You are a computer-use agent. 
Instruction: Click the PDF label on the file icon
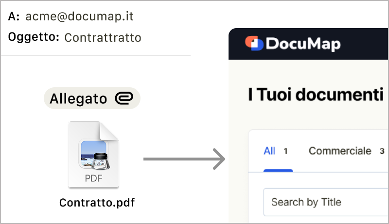93,178
